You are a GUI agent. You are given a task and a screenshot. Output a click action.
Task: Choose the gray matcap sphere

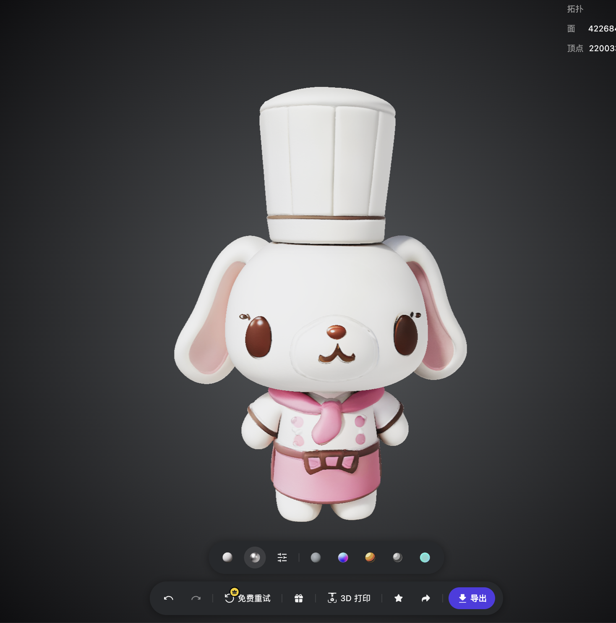(x=316, y=557)
